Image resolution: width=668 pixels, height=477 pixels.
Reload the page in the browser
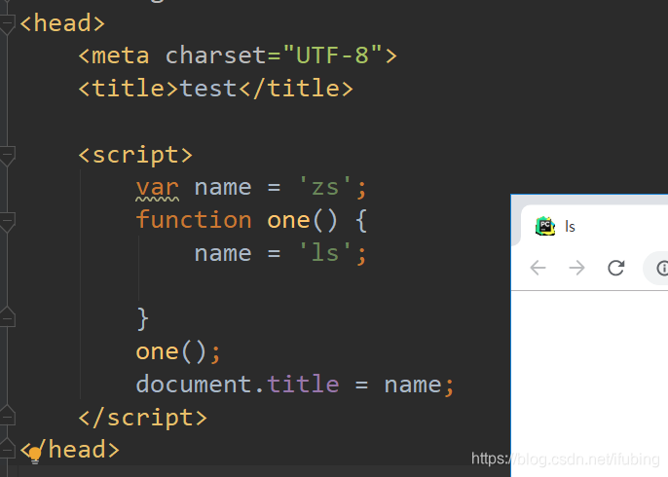(x=615, y=268)
